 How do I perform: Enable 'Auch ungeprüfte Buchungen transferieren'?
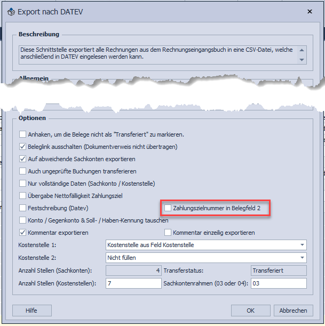point(23,171)
